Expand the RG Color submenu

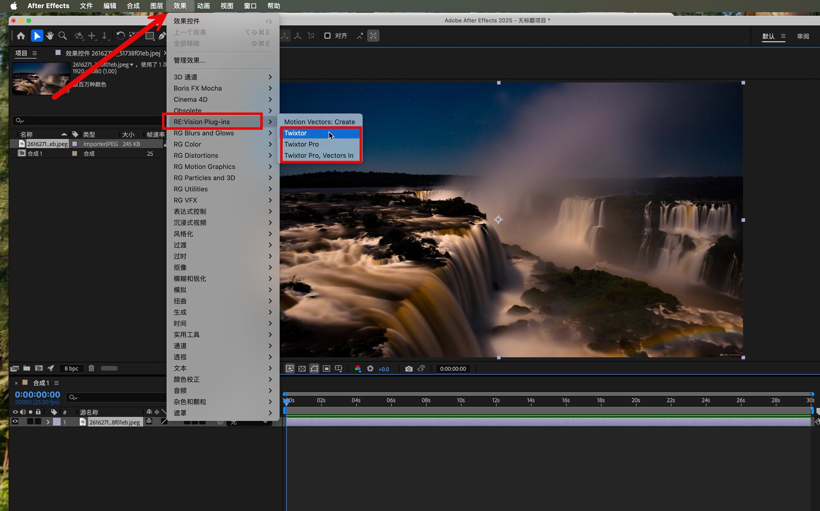coord(223,144)
